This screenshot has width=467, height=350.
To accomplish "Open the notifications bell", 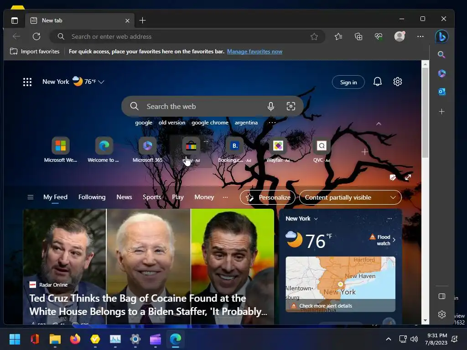I will pos(377,82).
